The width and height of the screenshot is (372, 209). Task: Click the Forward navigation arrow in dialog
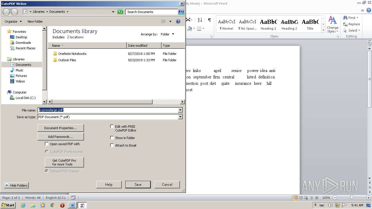14,12
